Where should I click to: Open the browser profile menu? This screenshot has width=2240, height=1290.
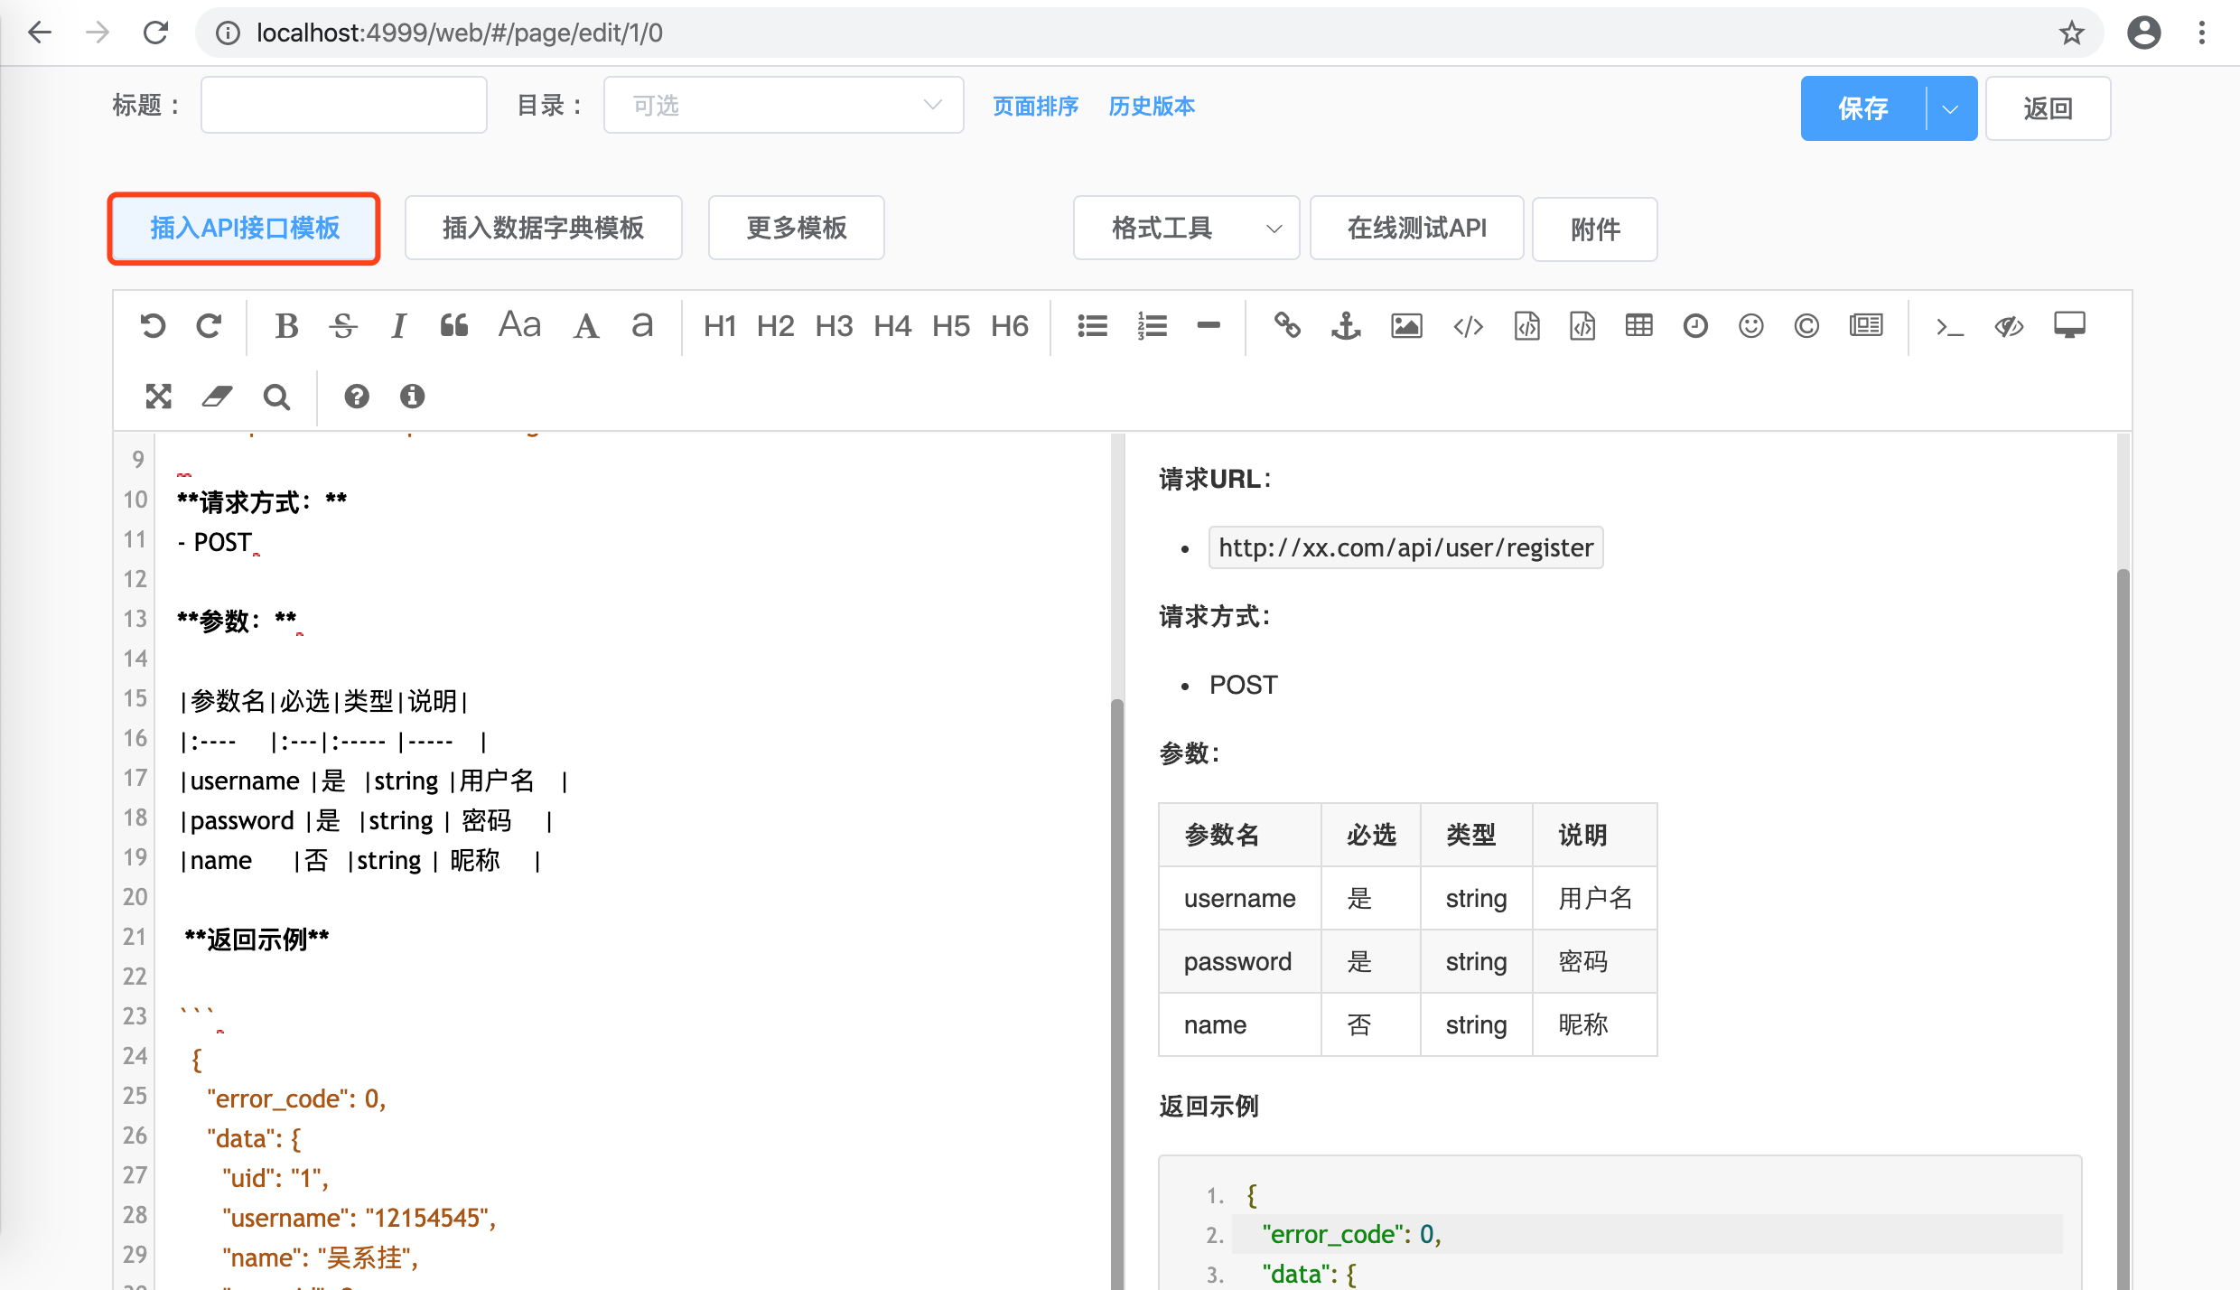click(2143, 33)
